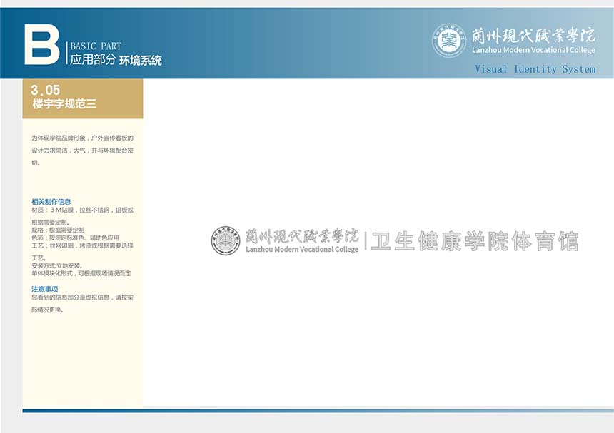614x433 pixels.
Task: Click the 楼宇字规范三 title
Action: (64, 104)
